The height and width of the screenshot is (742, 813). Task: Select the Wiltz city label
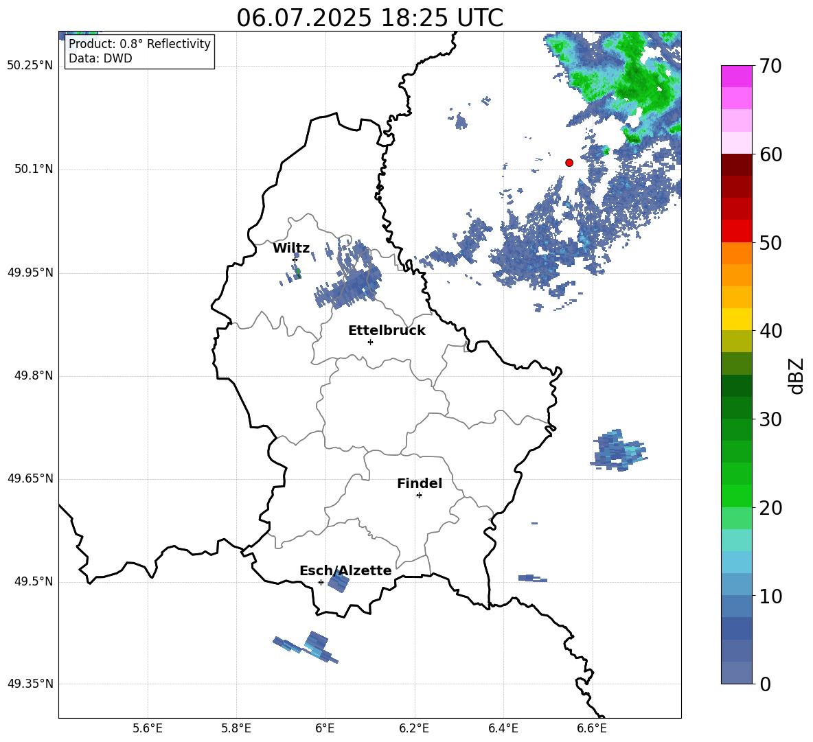[291, 248]
